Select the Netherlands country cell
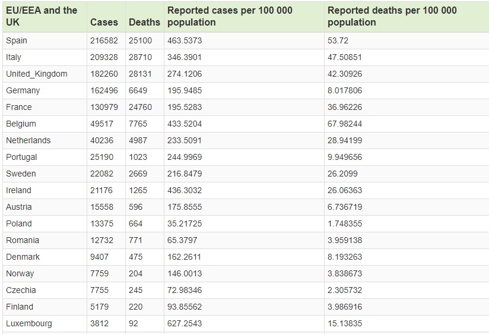The height and width of the screenshot is (334, 489). [x=28, y=140]
